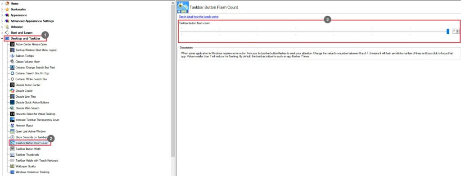This screenshot has height=176, width=461.
Task: Click the Disable Live Tiles icon
Action: 12,97
